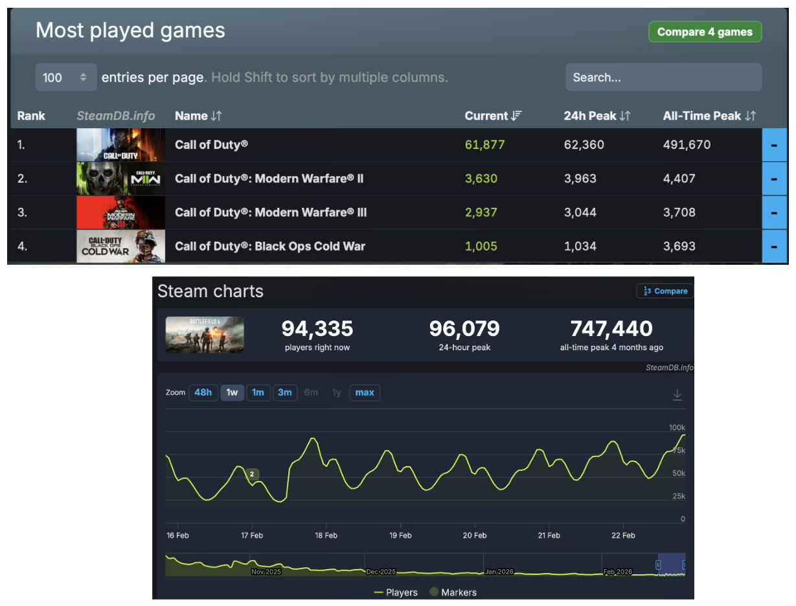Click 94,335 players right now value

click(317, 329)
